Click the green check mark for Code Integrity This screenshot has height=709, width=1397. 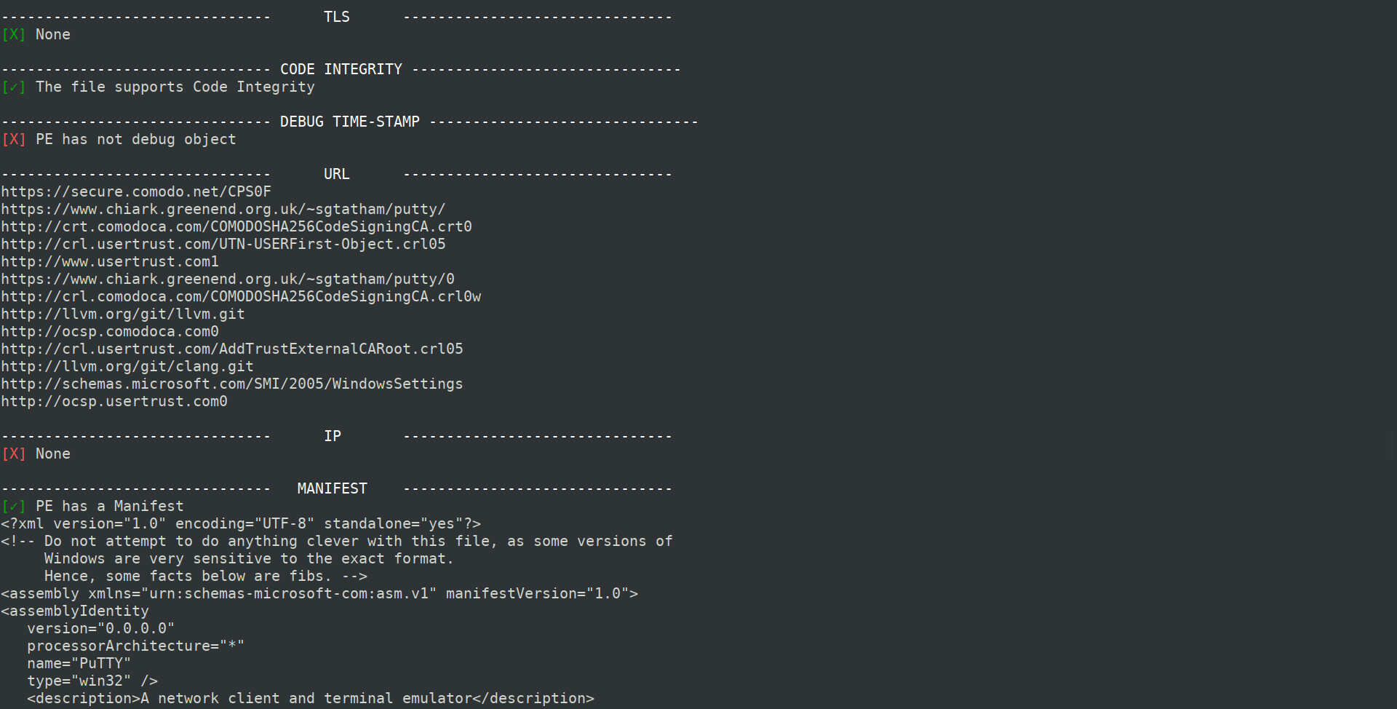tap(14, 87)
